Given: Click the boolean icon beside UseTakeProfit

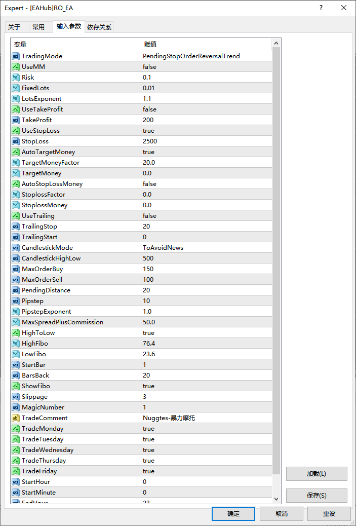Looking at the screenshot, I should tap(16, 109).
